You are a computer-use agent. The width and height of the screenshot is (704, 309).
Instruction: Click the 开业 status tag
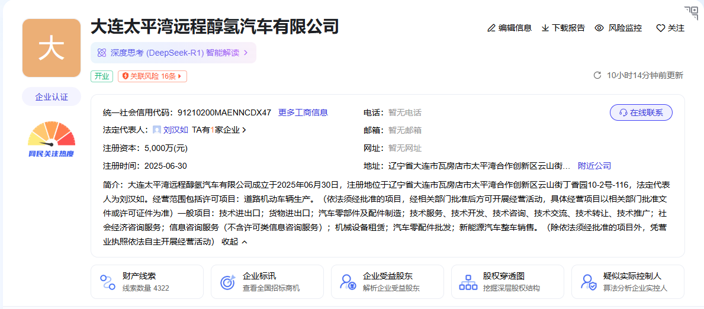(x=101, y=76)
